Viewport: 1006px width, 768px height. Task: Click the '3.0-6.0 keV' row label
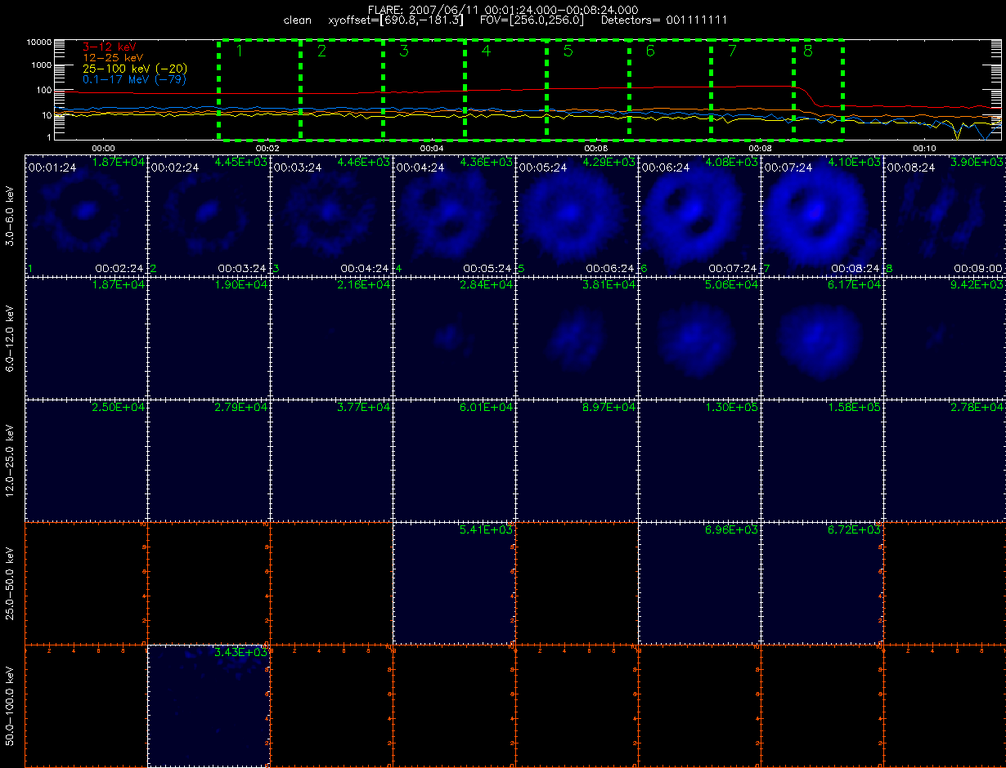11,215
